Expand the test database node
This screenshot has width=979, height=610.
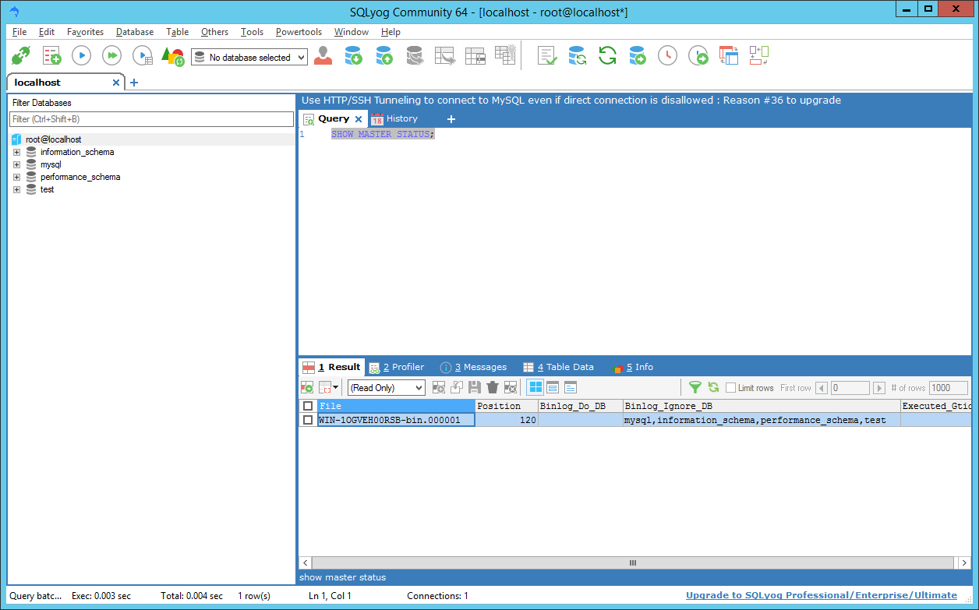[16, 190]
